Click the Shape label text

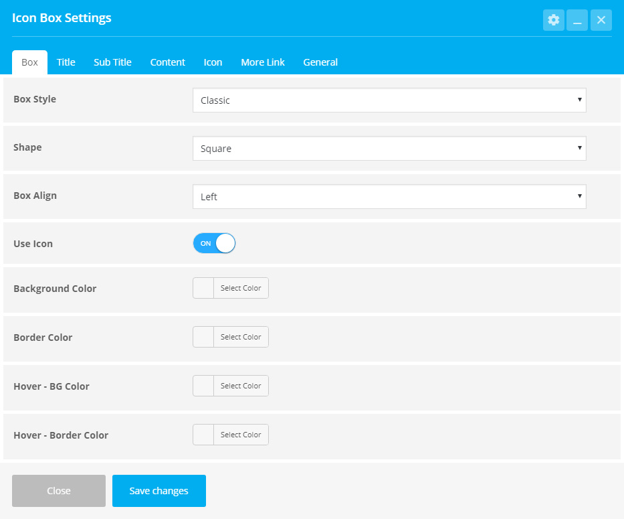click(27, 147)
